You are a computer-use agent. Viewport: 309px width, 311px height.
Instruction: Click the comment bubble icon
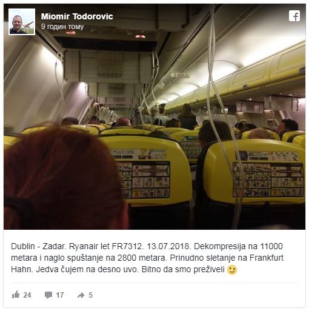[x=48, y=295]
